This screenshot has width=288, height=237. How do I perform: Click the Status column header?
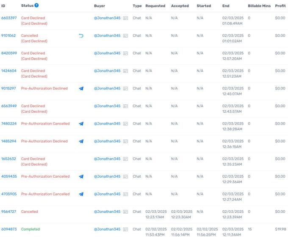[x=27, y=6]
